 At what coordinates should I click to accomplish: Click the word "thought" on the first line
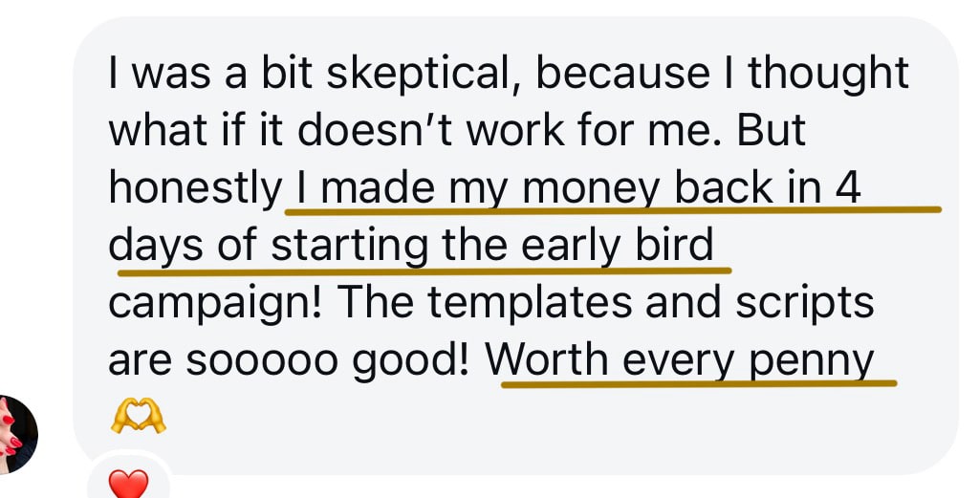(829, 75)
